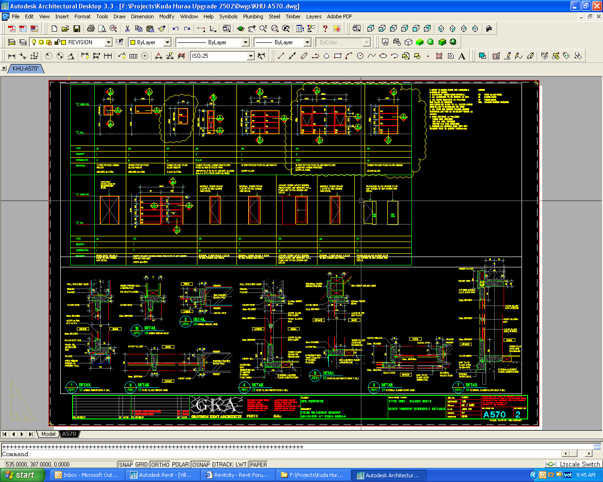603x482 pixels.
Task: Click the Save drawing icon
Action: 77,29
